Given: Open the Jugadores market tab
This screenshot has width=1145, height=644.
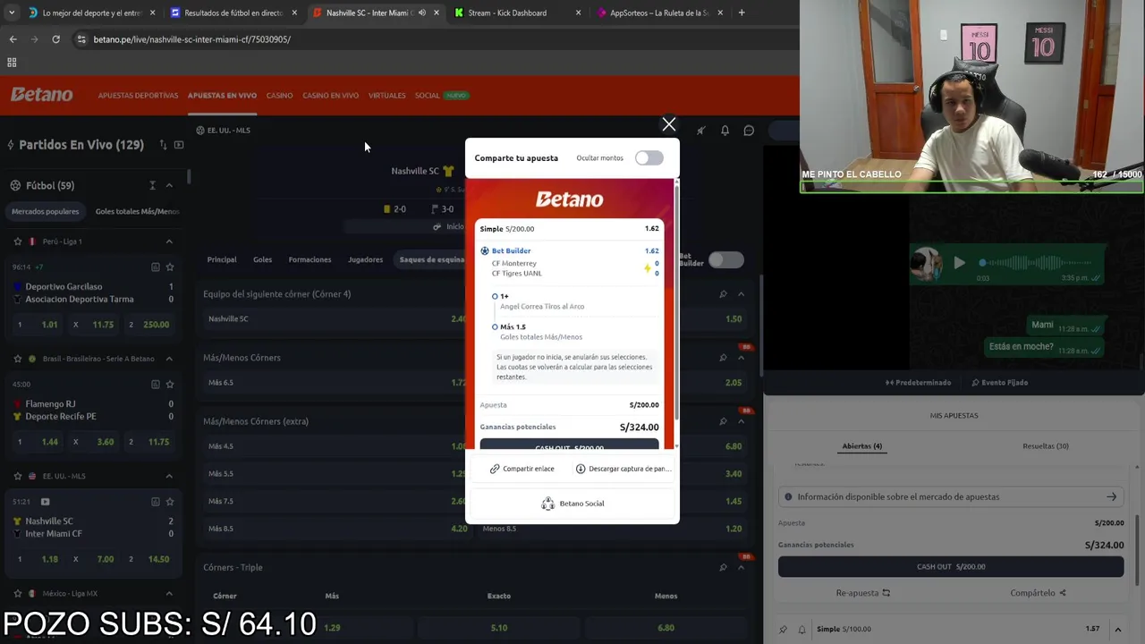Looking at the screenshot, I should [x=365, y=259].
